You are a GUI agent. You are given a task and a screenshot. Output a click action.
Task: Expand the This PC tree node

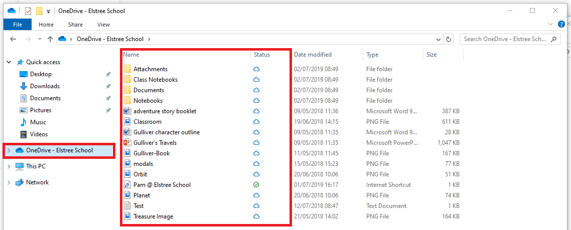click(x=9, y=166)
